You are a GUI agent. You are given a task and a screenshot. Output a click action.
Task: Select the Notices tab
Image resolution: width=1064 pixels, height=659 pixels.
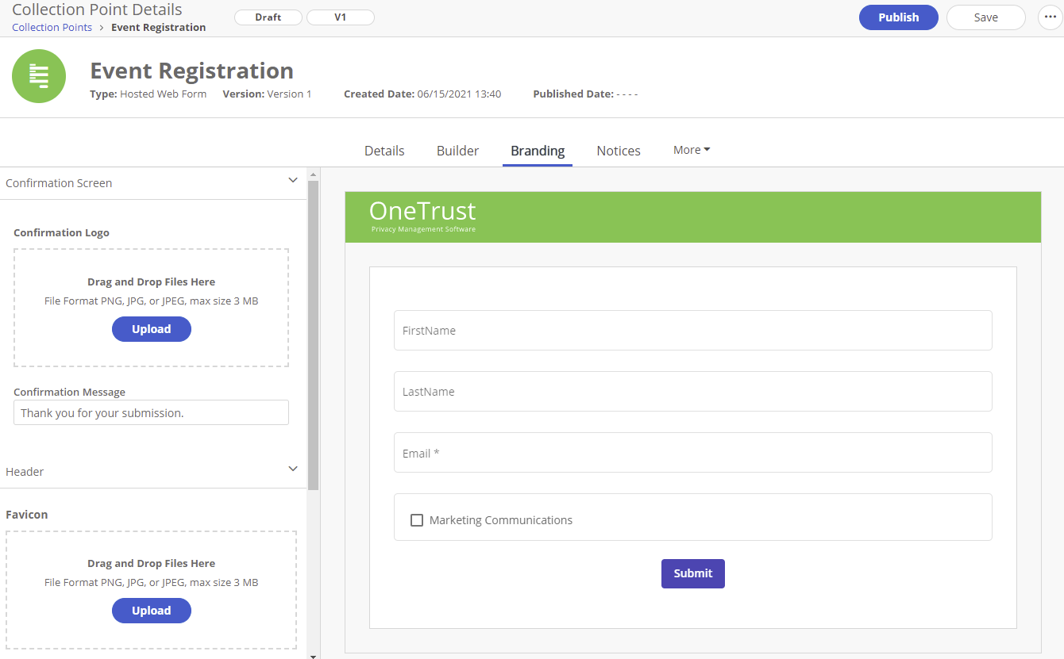(x=619, y=150)
